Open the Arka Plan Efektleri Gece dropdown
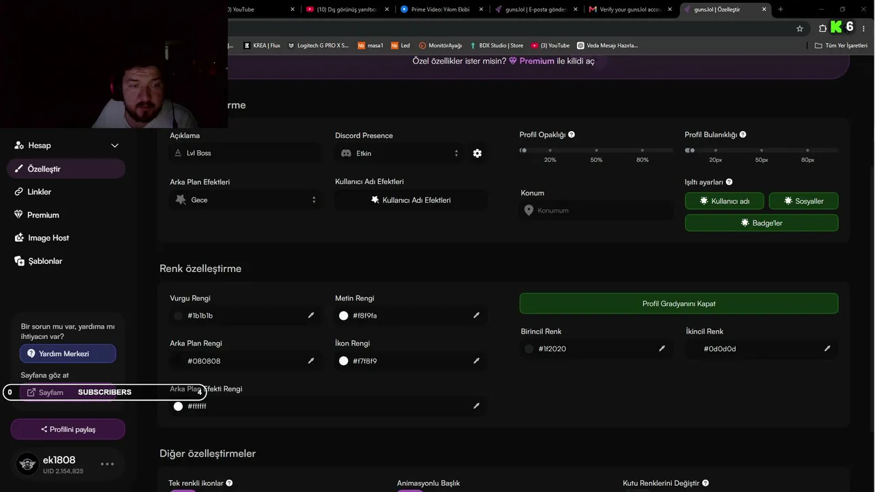Viewport: 875px width, 492px height. 245,200
